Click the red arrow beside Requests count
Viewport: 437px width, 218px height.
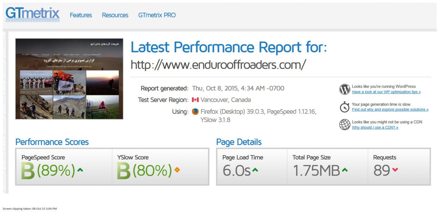coord(395,170)
